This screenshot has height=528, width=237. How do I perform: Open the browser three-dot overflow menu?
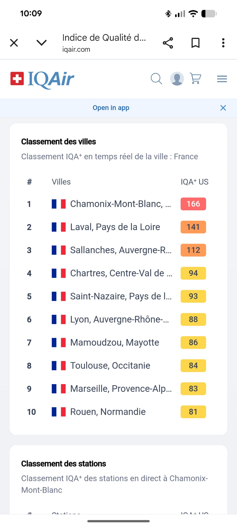223,43
